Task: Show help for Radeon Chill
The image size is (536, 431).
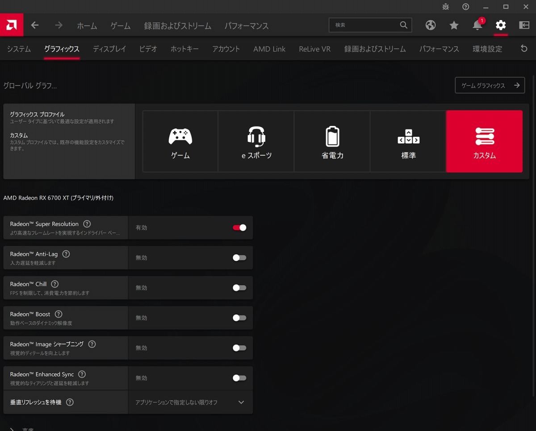Action: tap(55, 284)
